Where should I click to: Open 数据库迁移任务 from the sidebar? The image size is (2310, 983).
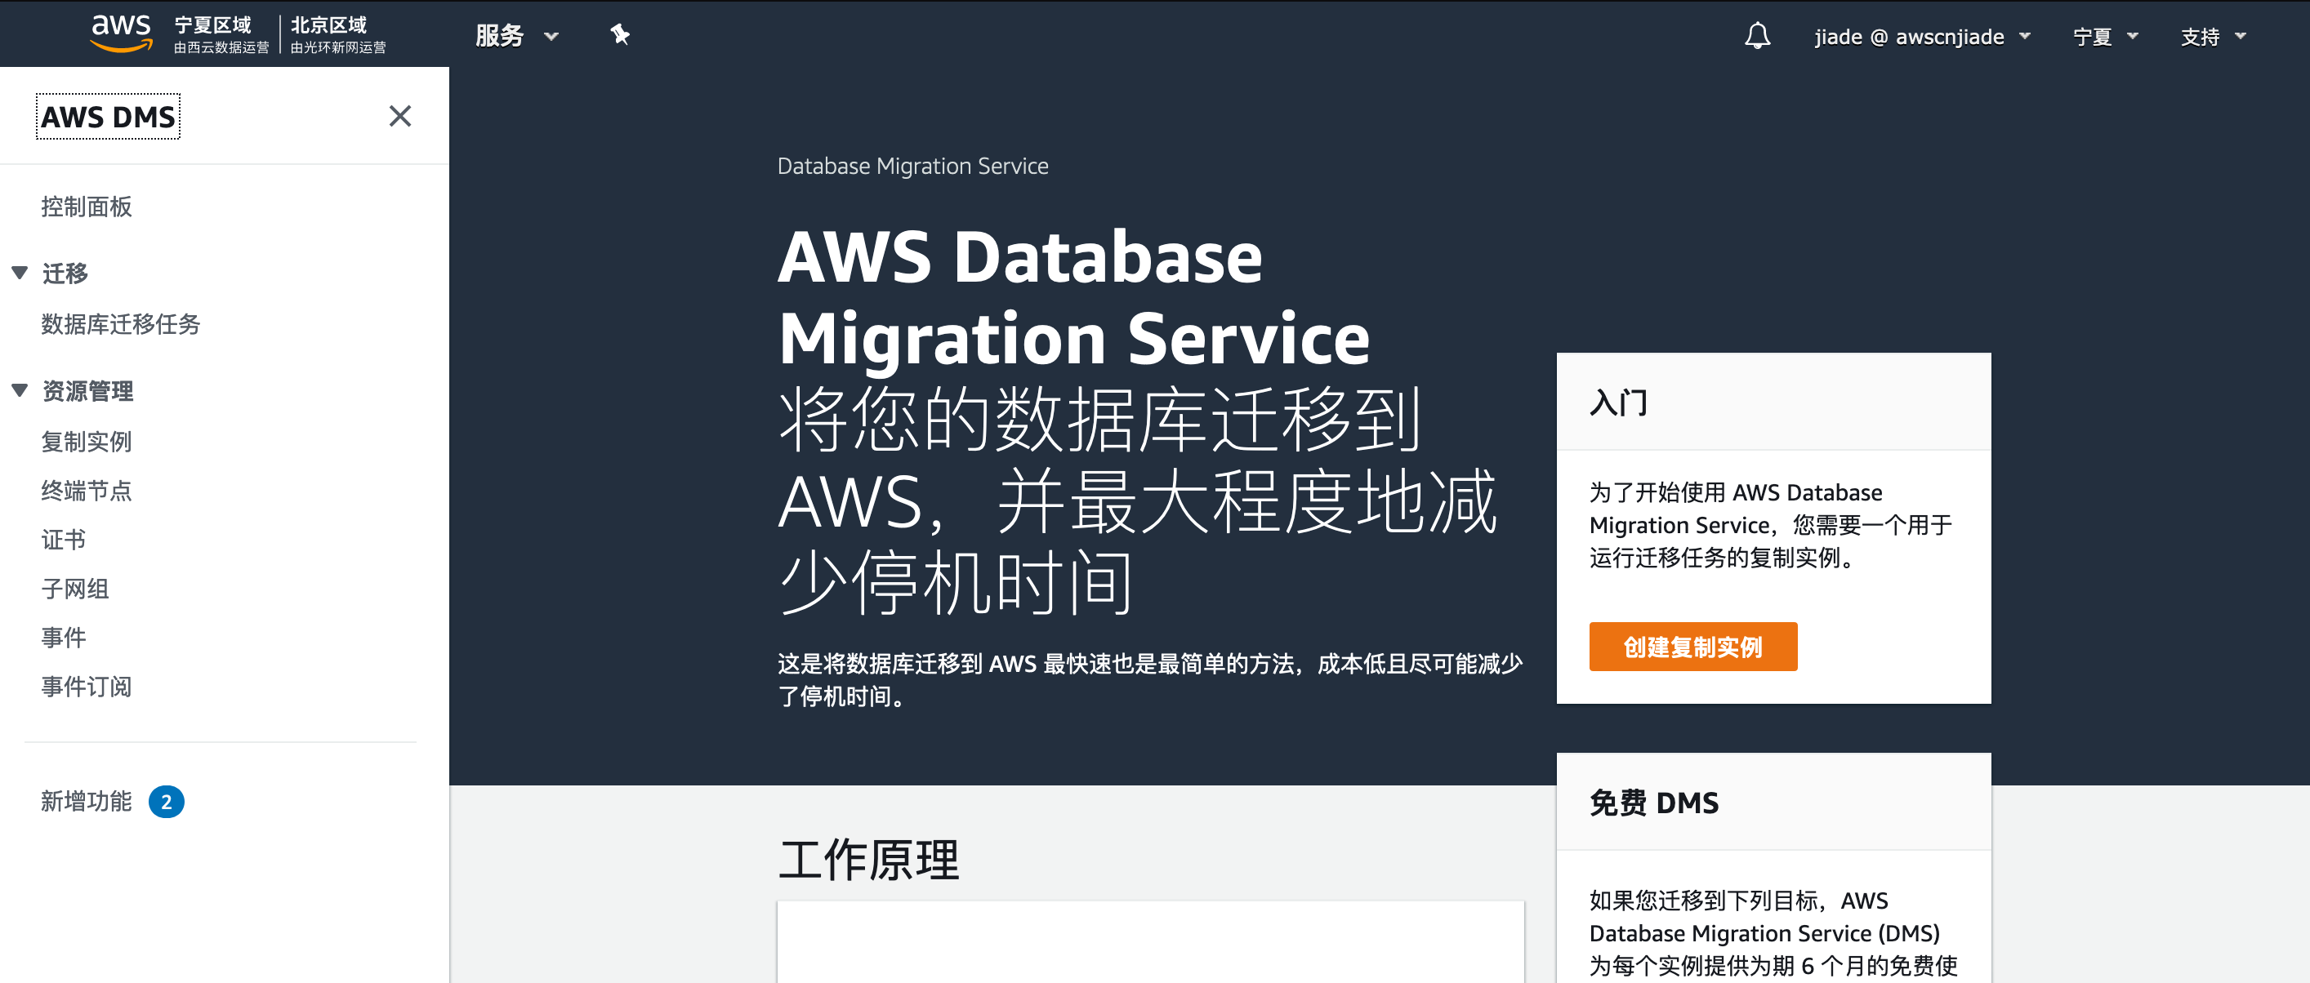click(x=121, y=325)
